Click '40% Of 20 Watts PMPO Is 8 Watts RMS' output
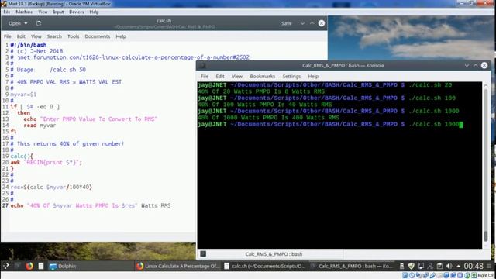This screenshot has width=496, height=279. [261, 91]
